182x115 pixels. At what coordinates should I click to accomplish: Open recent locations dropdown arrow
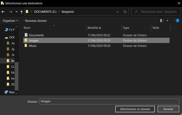tap(16, 12)
